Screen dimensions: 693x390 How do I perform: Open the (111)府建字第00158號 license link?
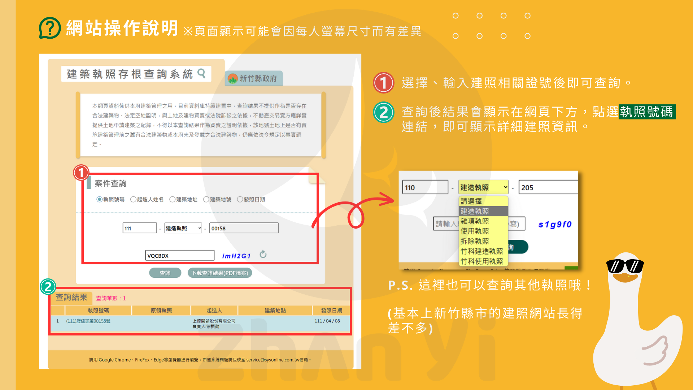click(x=88, y=321)
